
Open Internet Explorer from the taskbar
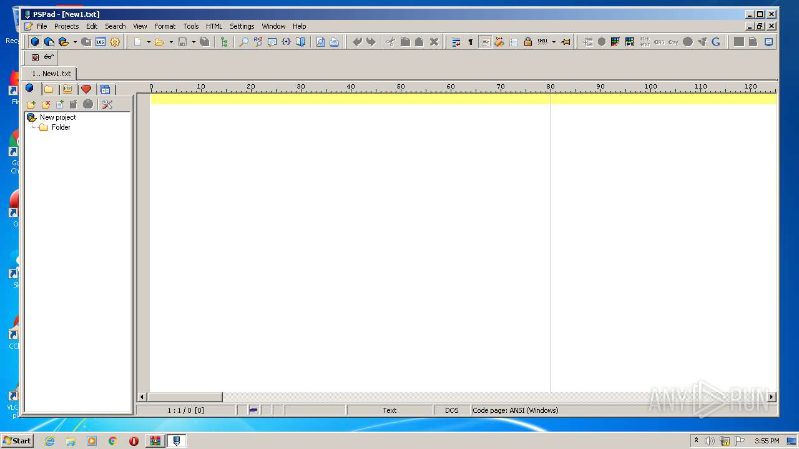pyautogui.click(x=49, y=441)
